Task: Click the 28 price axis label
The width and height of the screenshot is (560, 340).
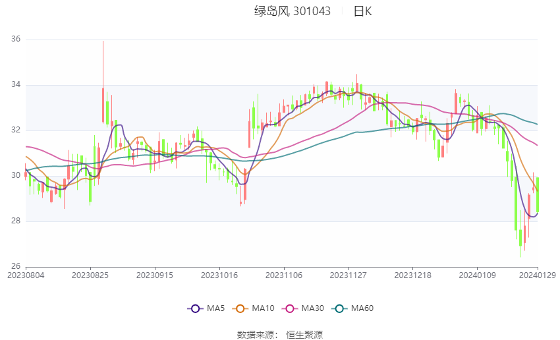Action: point(16,221)
